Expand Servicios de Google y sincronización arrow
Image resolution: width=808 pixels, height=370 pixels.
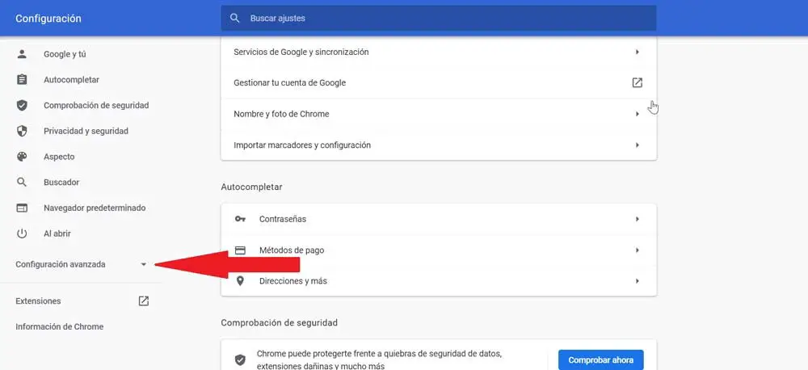[638, 52]
